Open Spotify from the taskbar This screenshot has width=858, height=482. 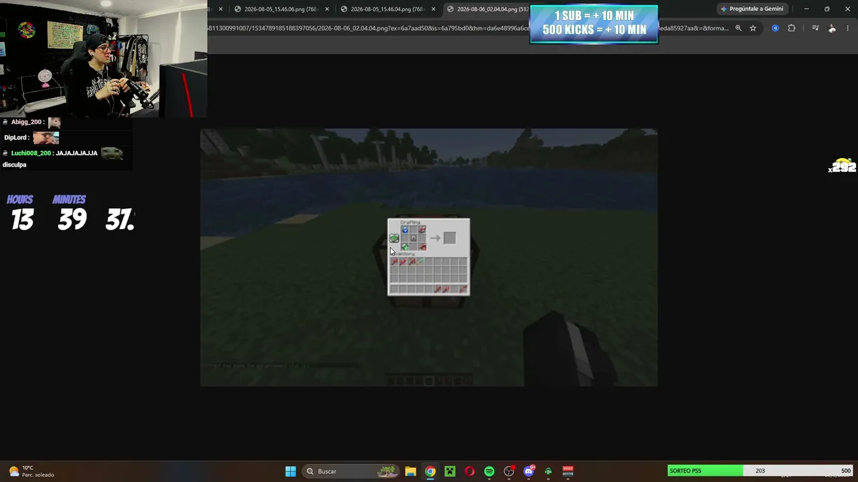coord(489,471)
